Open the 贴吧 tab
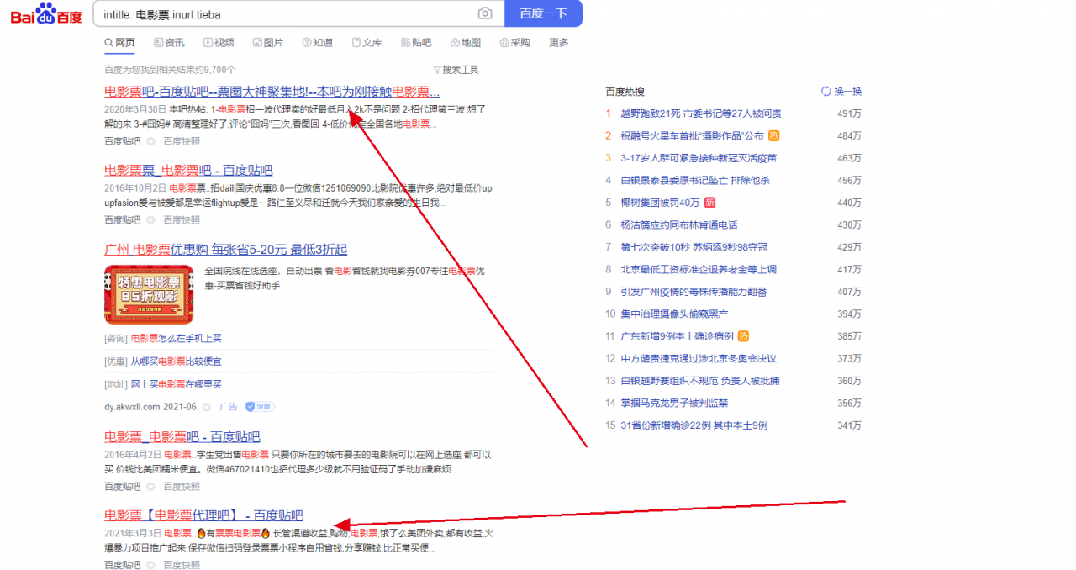Screen dimensions: 1076x570 [416, 43]
